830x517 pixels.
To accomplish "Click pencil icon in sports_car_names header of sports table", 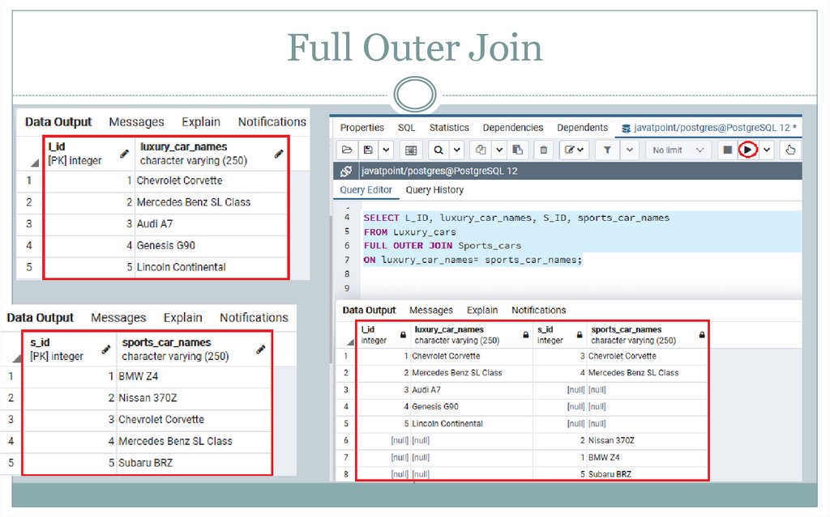I will point(260,350).
